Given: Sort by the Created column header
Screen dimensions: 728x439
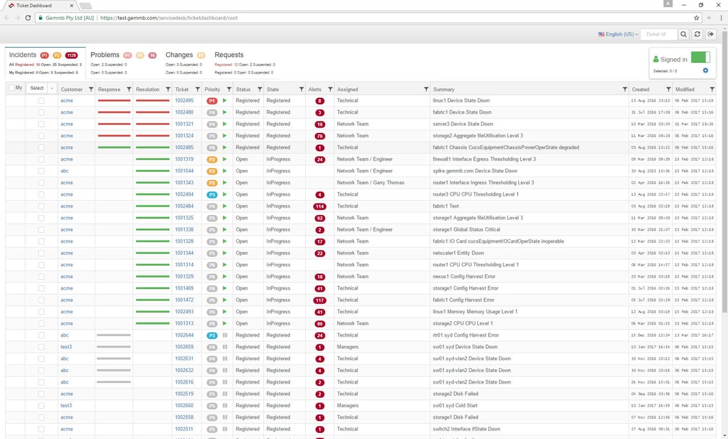Looking at the screenshot, I should pos(640,89).
